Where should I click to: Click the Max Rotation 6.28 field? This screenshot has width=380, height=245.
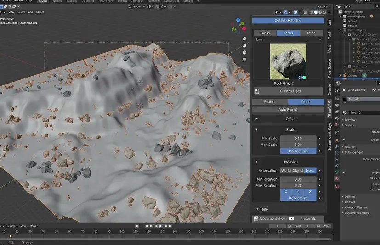tap(298, 186)
